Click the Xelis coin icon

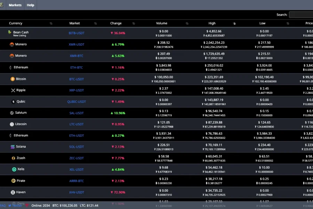point(14,169)
